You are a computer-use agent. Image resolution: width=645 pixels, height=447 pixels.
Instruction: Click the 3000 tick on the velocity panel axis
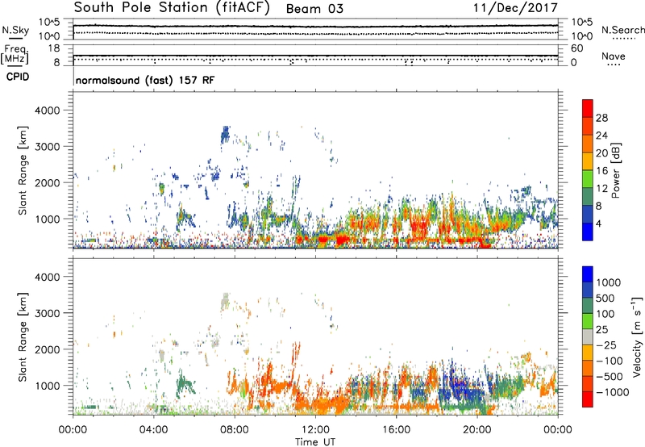47,313
